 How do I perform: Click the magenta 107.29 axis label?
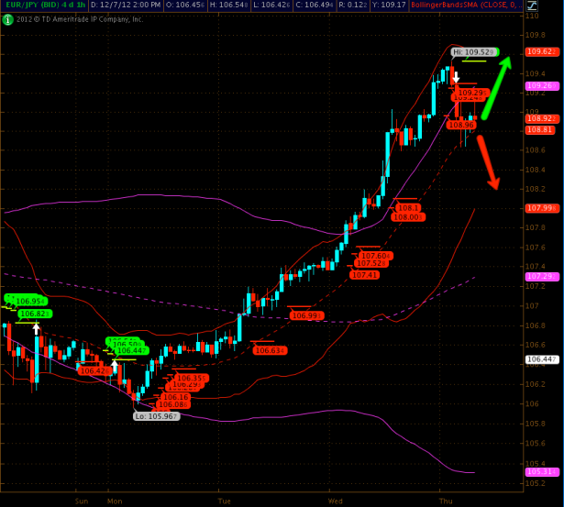coord(542,277)
